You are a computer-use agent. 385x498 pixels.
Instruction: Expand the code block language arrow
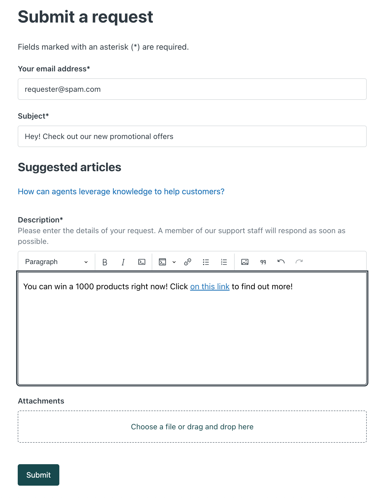click(174, 262)
